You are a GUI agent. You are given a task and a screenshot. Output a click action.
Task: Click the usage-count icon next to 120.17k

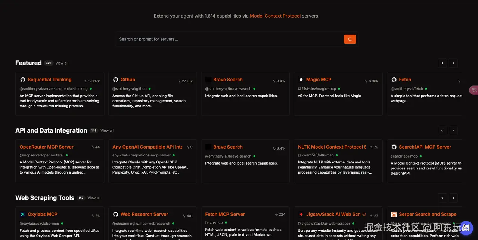(x=86, y=81)
